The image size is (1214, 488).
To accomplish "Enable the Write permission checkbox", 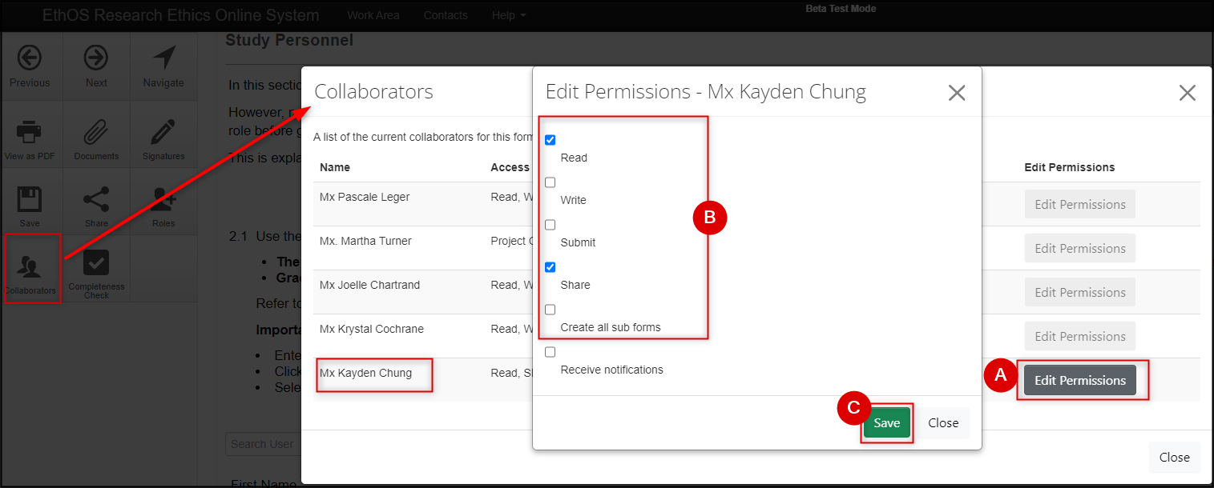I will point(551,182).
